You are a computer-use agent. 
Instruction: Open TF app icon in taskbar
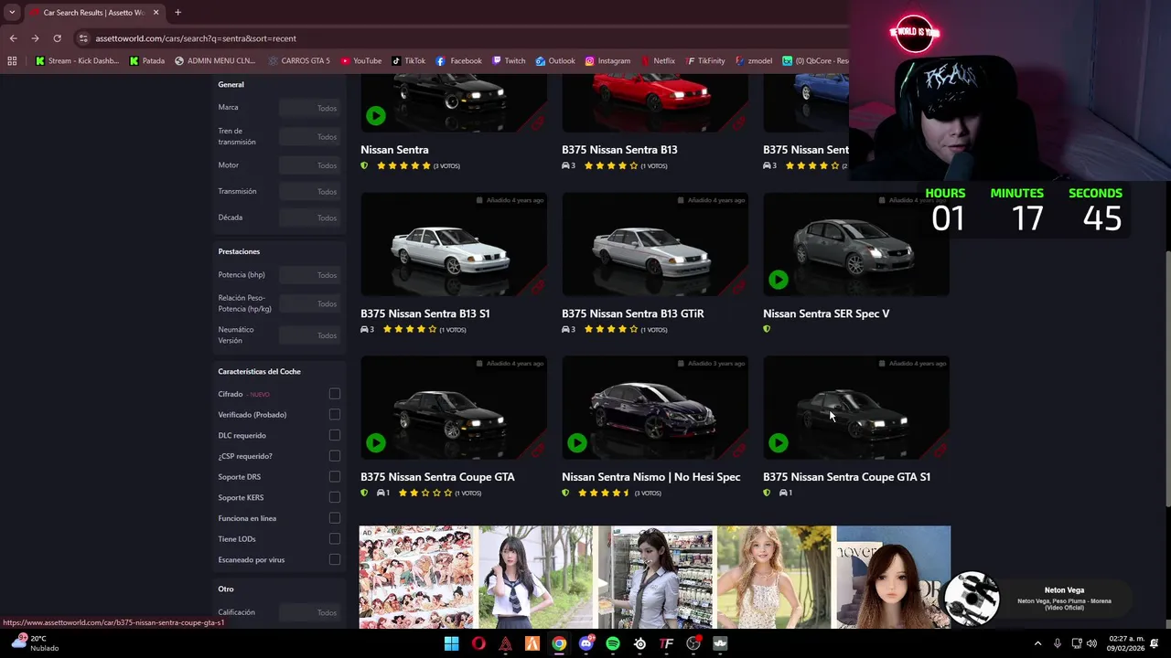click(667, 643)
